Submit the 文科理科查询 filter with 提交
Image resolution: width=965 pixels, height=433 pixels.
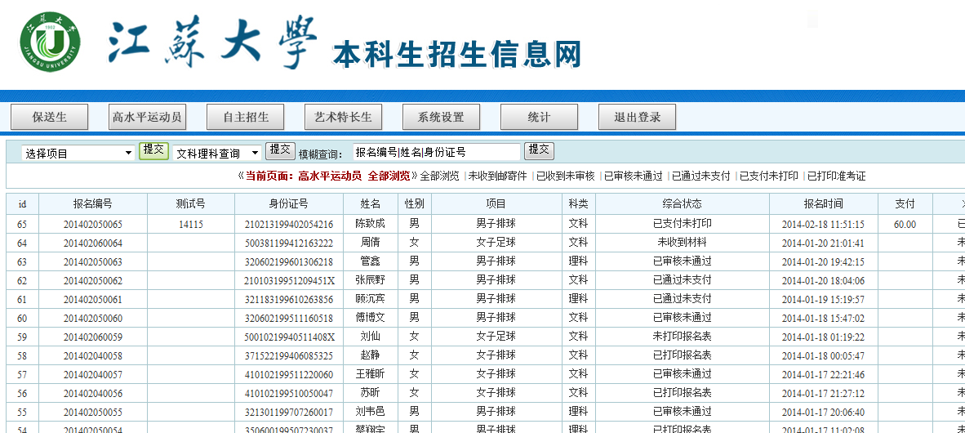point(280,151)
